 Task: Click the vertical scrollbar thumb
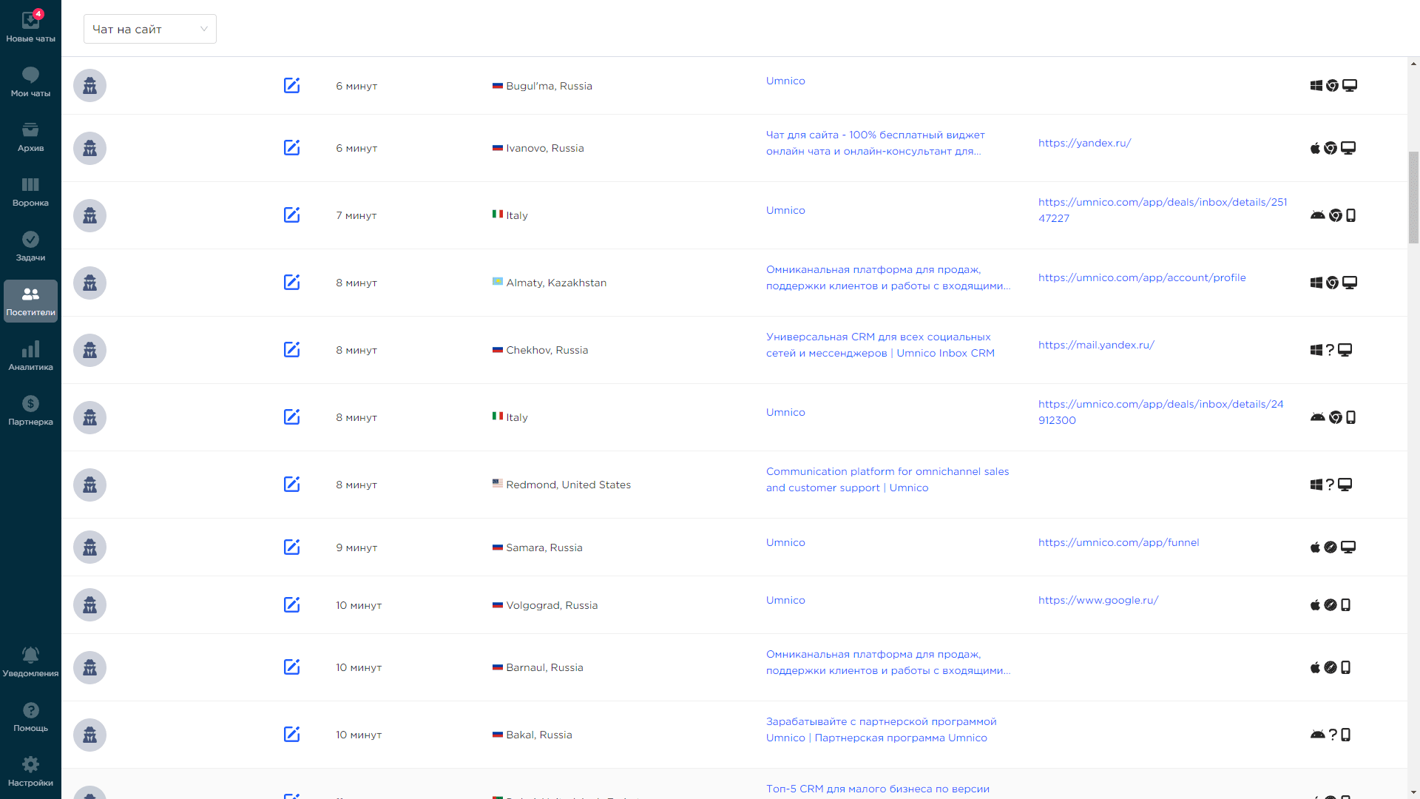(1413, 197)
